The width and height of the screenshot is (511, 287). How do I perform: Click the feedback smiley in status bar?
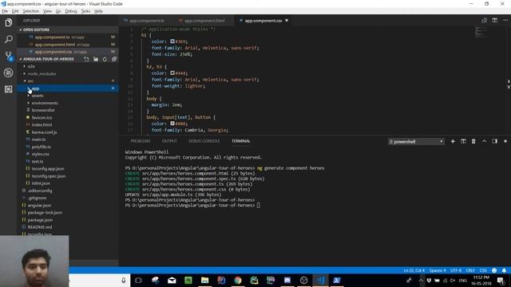click(x=494, y=270)
